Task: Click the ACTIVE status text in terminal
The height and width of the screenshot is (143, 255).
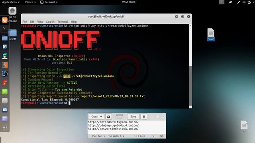Action: pyautogui.click(x=72, y=83)
